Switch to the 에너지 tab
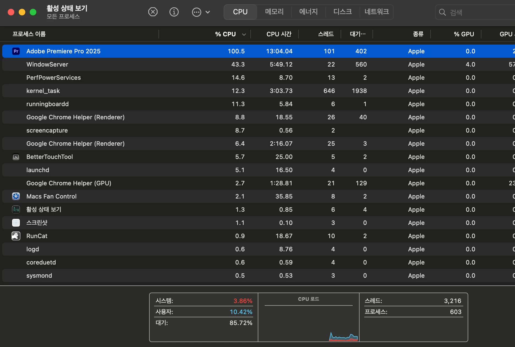This screenshot has width=515, height=347. (309, 12)
